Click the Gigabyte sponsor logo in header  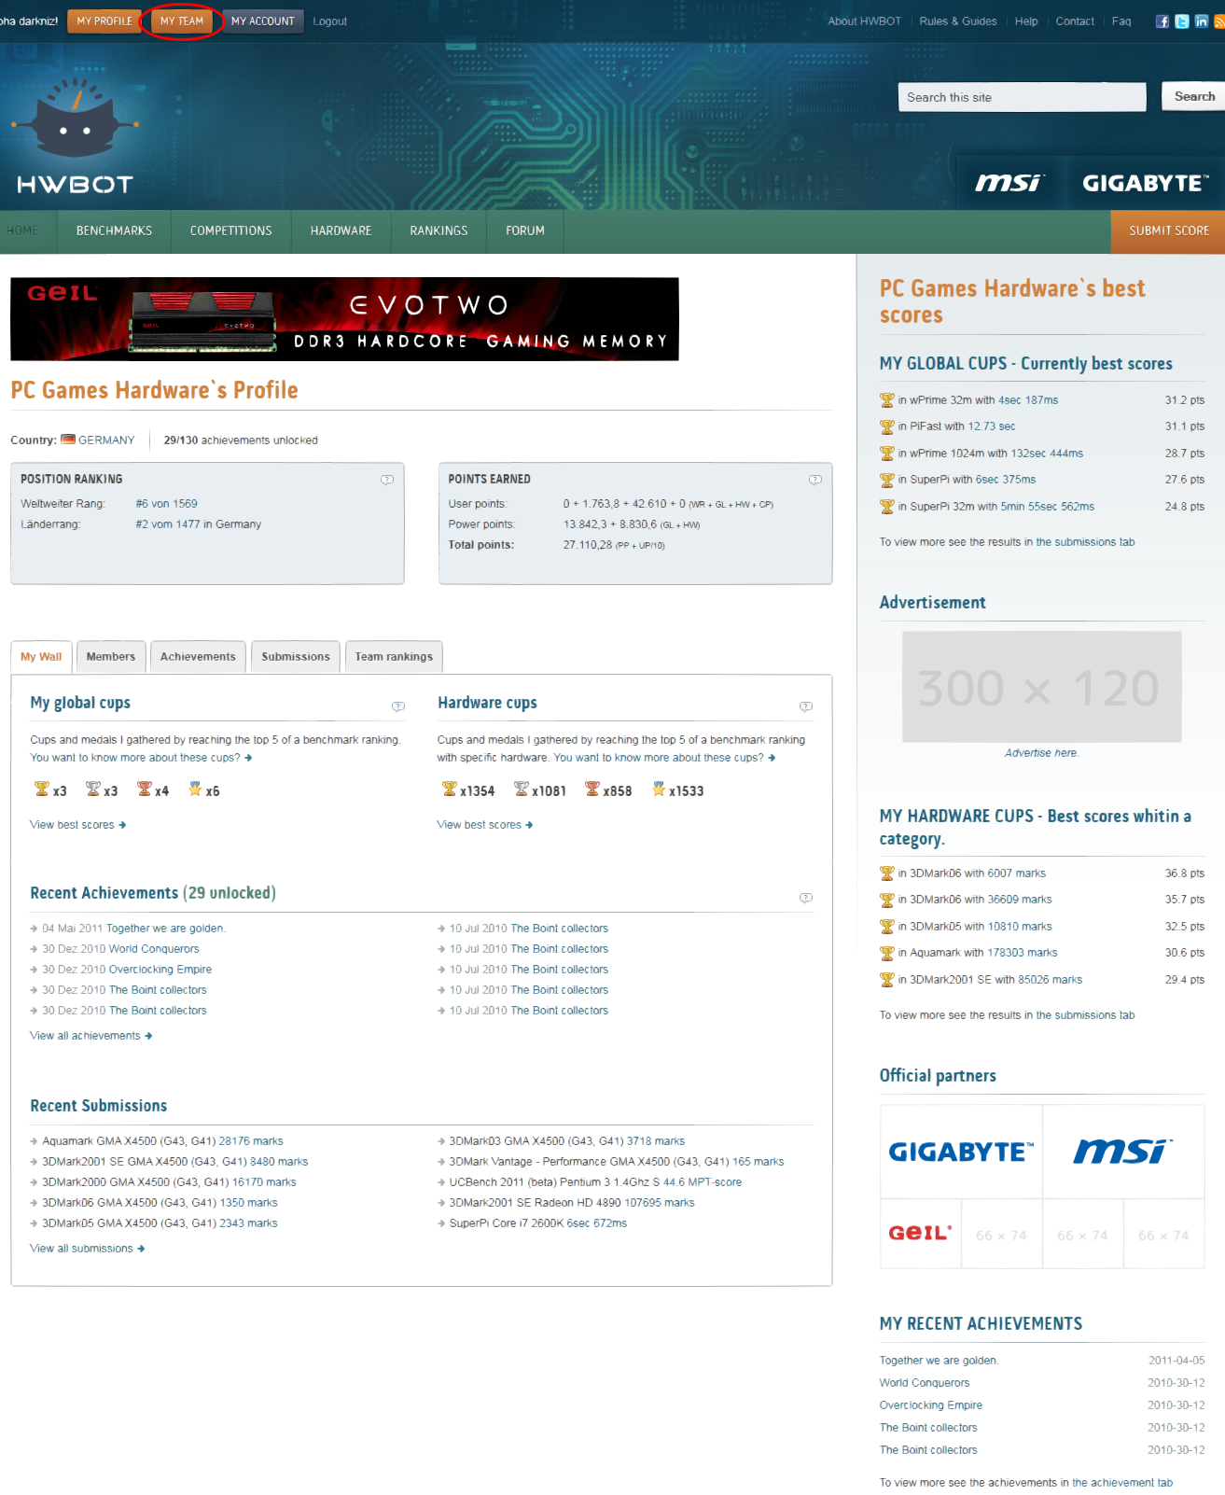pos(1146,183)
